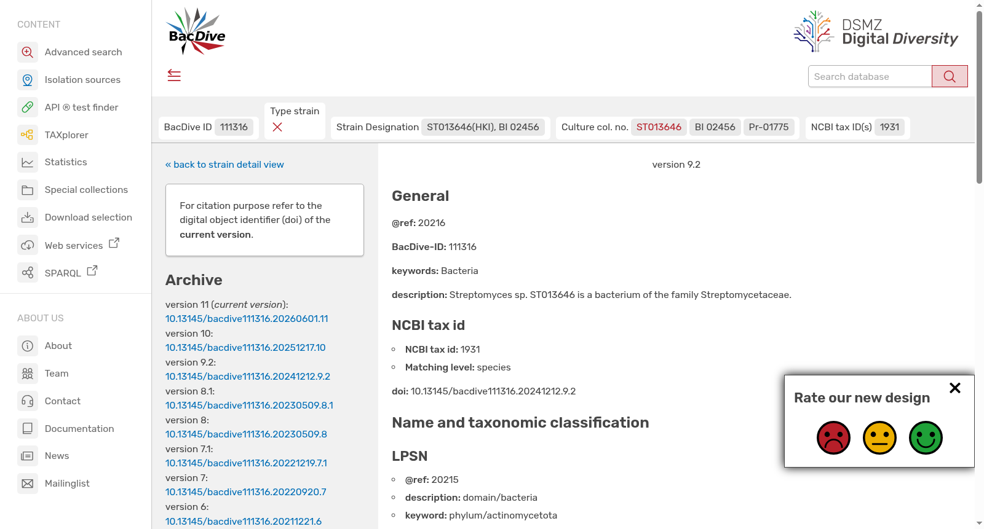Click the version 9.2 label
Screen dimensions: 984x529
click(x=676, y=165)
